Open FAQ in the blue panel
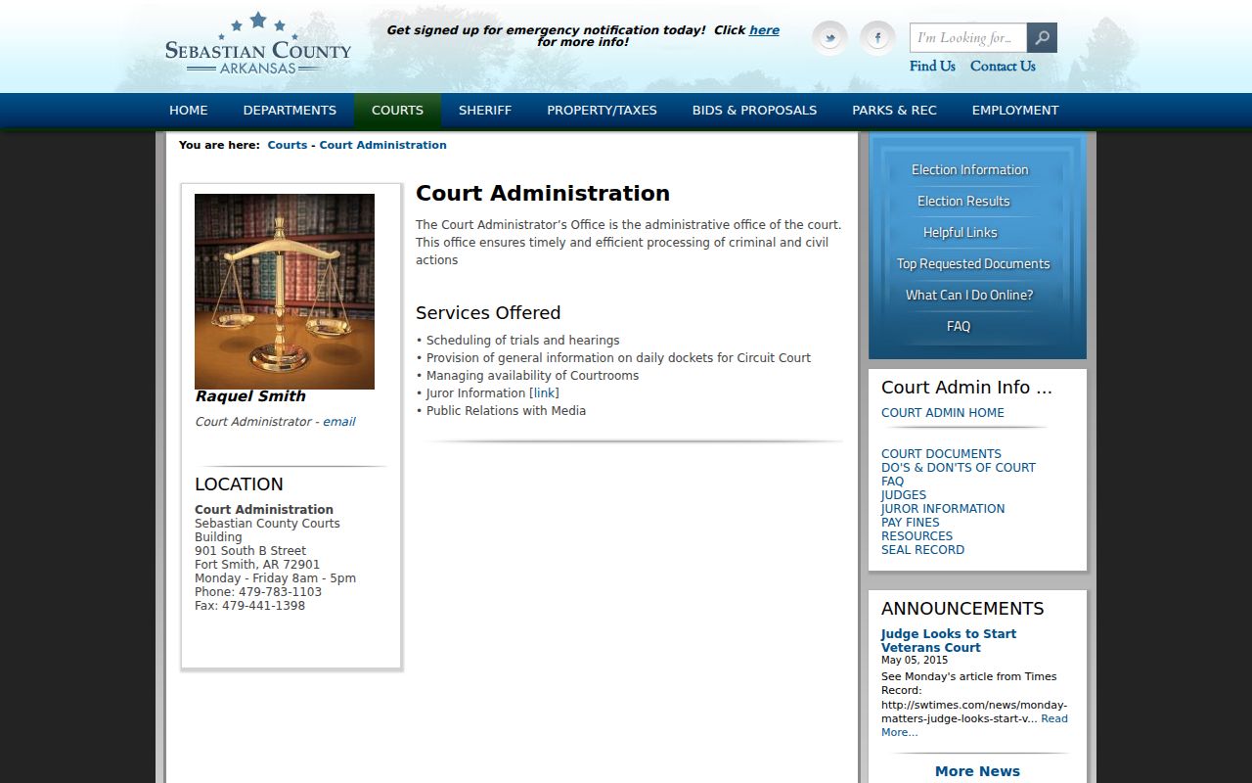The height and width of the screenshot is (783, 1252). 959,327
